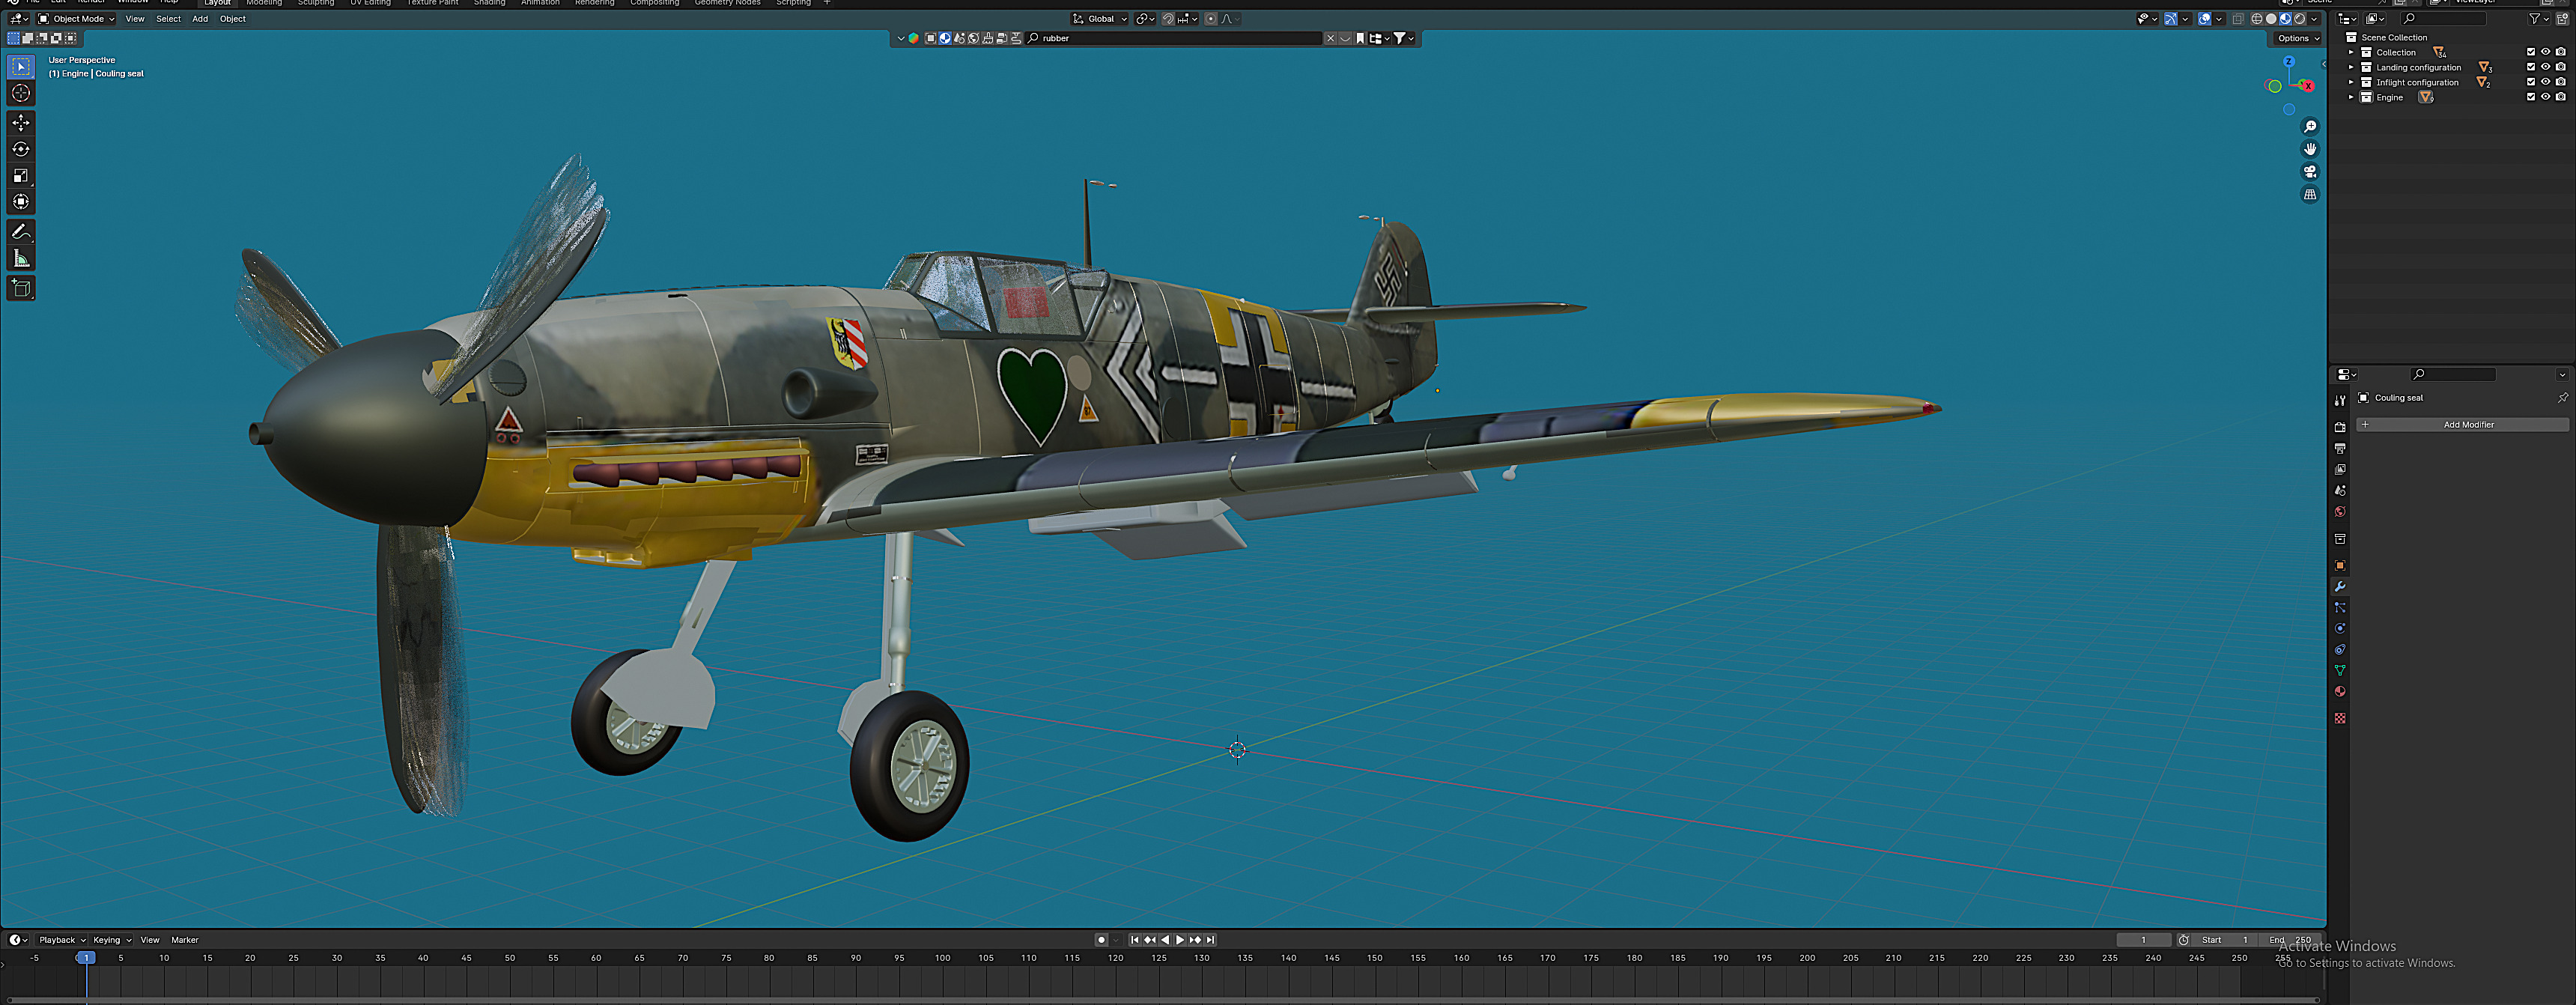Activate the Transform tool
Viewport: 2576px width, 1005px height.
point(21,201)
